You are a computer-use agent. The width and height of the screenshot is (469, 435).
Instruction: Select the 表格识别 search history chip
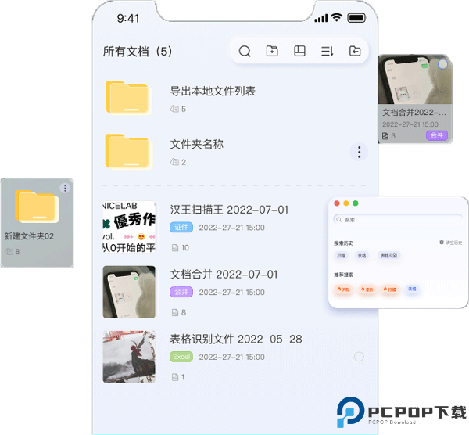coord(388,256)
